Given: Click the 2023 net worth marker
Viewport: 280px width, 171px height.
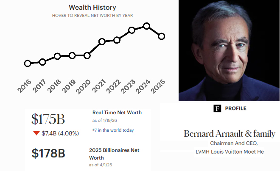Looking at the screenshot, I should tap(132, 30).
